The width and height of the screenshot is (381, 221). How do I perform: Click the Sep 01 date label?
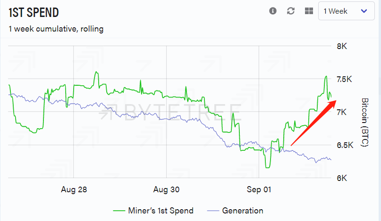click(260, 190)
